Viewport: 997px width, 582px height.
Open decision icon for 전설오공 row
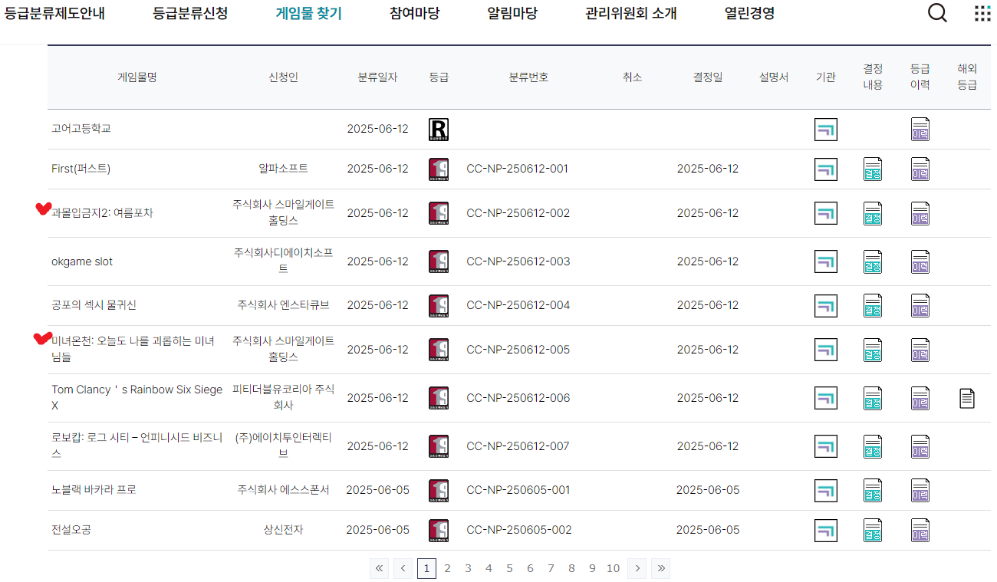tap(872, 531)
